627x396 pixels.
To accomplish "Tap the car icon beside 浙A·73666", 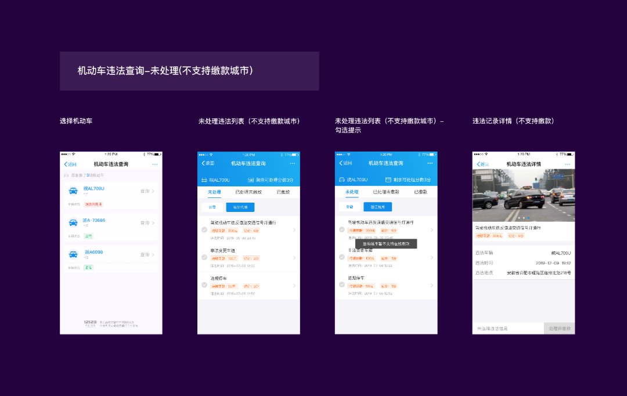I will tap(73, 222).
